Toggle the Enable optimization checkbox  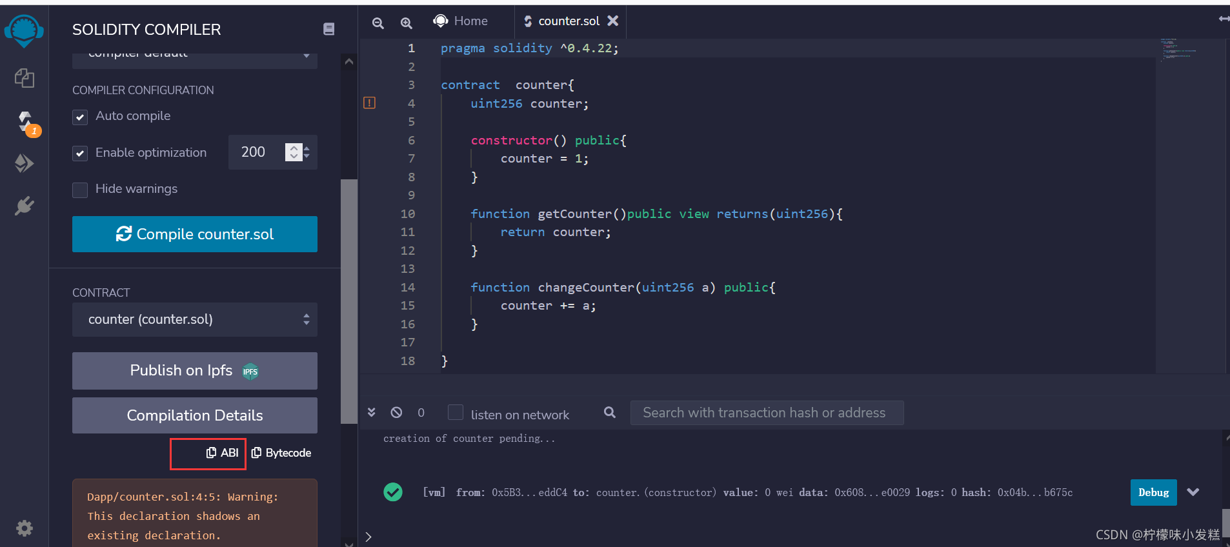(80, 154)
